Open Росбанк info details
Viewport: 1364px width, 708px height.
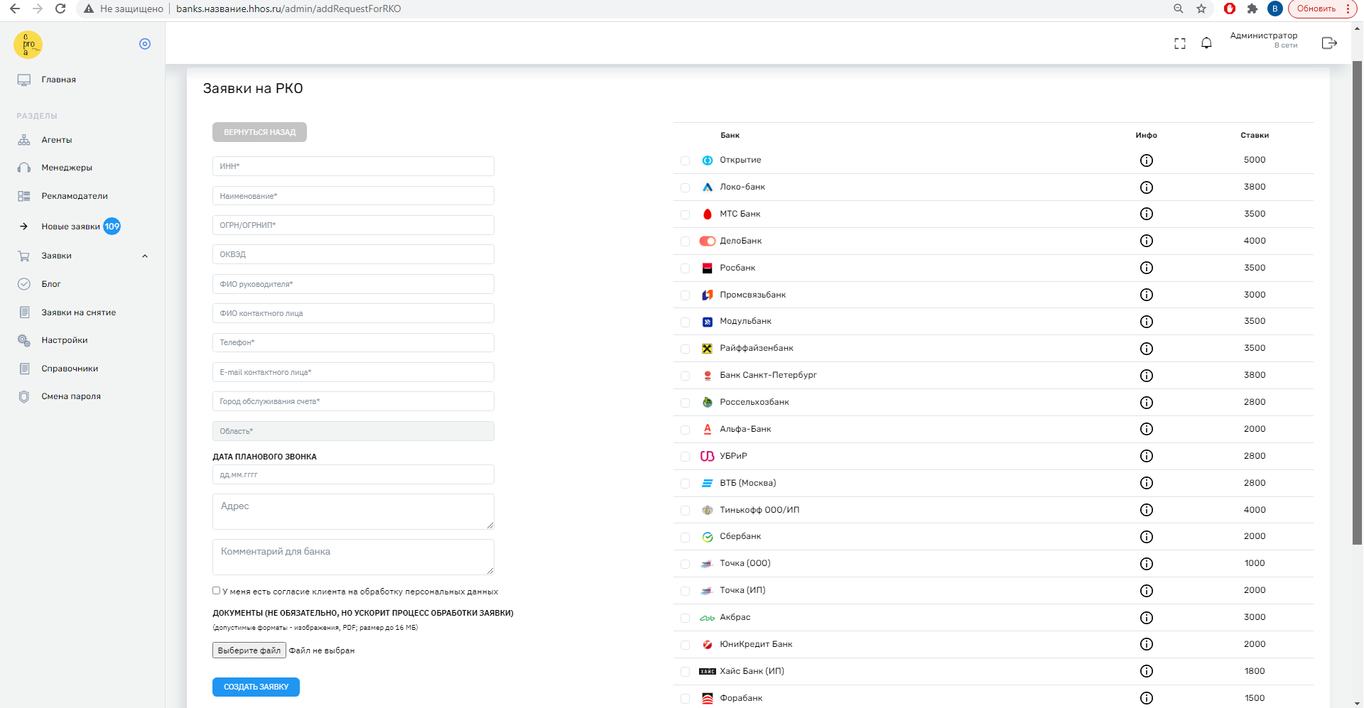(1146, 268)
